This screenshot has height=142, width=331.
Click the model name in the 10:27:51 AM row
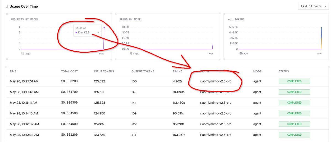215,81
